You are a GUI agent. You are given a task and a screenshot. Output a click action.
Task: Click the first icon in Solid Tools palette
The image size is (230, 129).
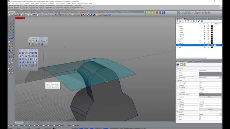coord(20,53)
